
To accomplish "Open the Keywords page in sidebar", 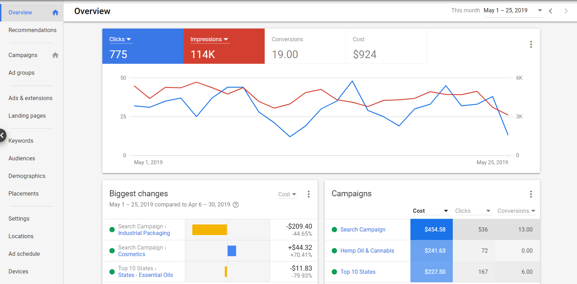I will point(21,141).
